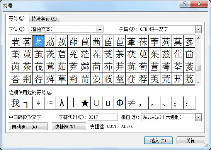Choose the box-drawing ┐ recent symbol
Viewport: 211px width, 150px height.
click(x=27, y=103)
